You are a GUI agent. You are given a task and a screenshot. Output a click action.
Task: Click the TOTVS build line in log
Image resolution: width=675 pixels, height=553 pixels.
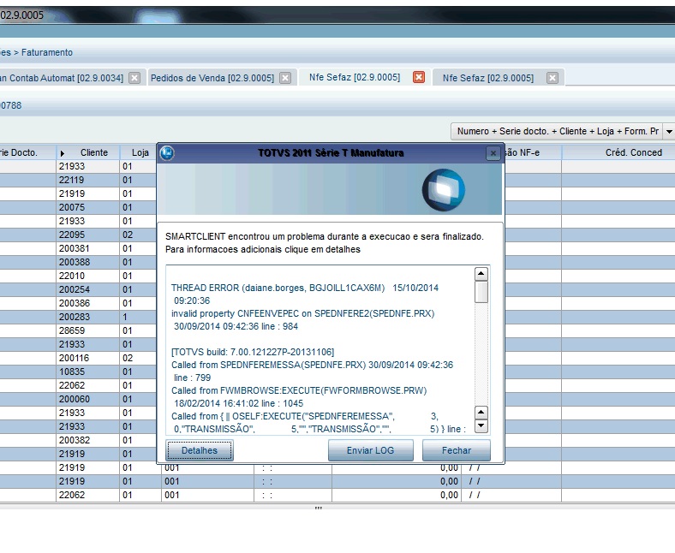point(253,352)
